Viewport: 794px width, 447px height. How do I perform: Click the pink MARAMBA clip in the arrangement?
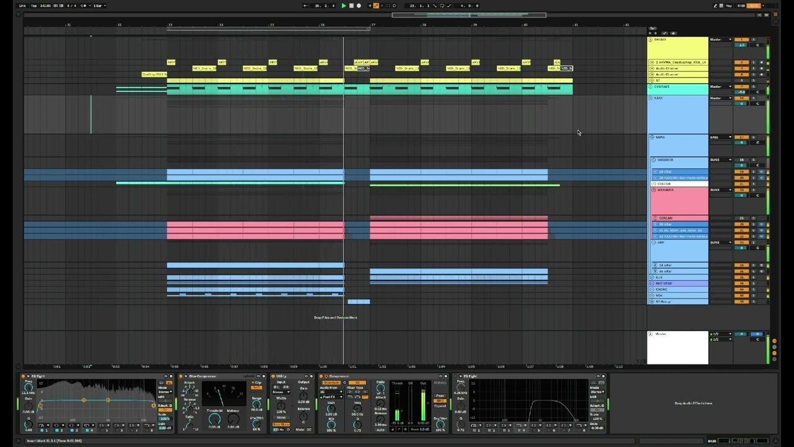point(255,230)
